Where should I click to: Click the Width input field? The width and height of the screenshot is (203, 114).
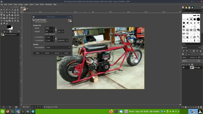(49, 28)
